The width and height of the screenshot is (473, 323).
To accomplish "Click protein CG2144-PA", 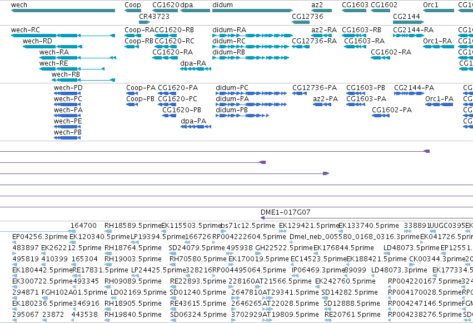I will 409,93.
